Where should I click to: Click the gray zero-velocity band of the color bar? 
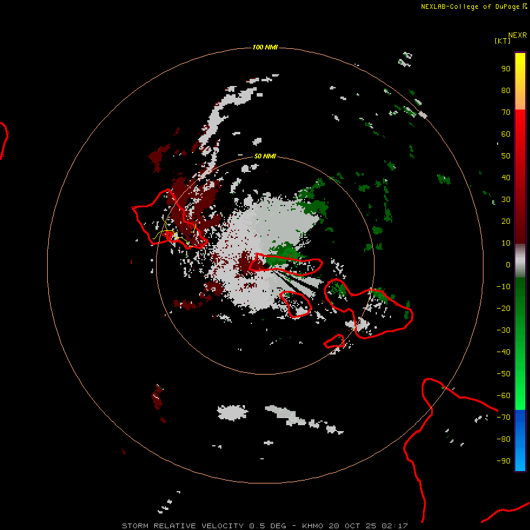click(520, 261)
